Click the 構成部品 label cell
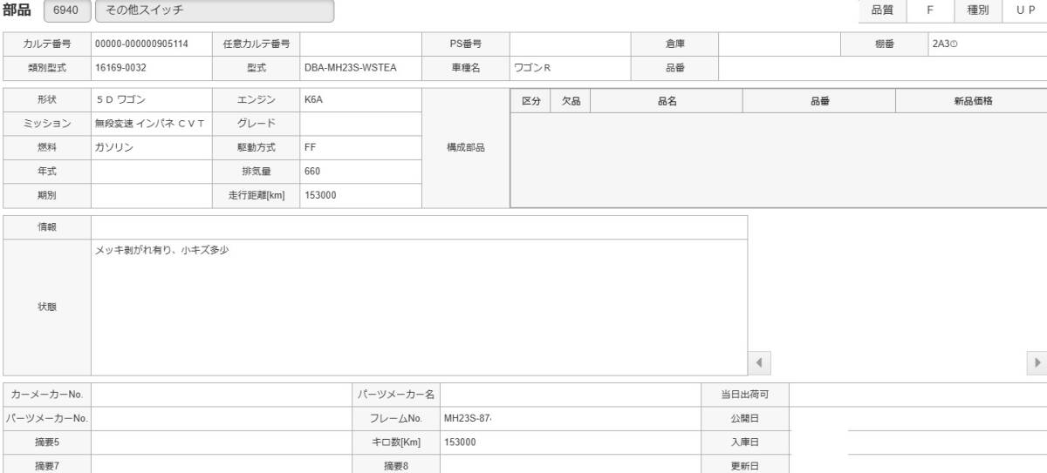 click(465, 148)
